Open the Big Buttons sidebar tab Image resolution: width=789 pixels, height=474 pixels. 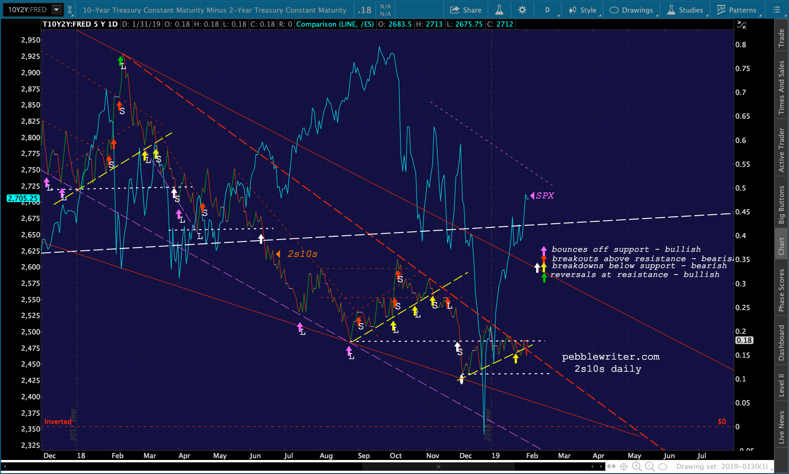click(x=781, y=205)
